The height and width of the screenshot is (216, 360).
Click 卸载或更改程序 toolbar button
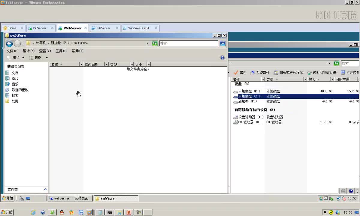coord(288,73)
